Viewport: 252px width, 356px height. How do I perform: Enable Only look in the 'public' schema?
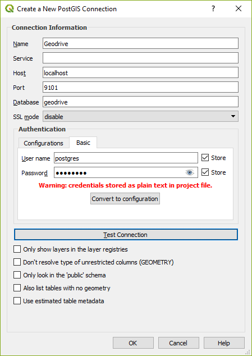point(17,275)
